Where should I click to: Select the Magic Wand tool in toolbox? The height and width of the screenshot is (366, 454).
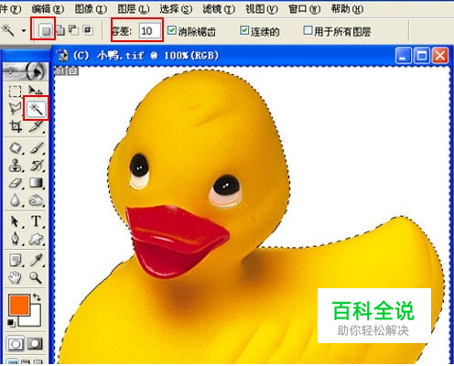click(x=37, y=108)
